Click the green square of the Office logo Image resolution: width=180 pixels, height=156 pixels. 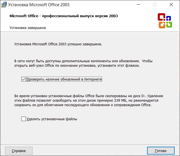point(169,24)
